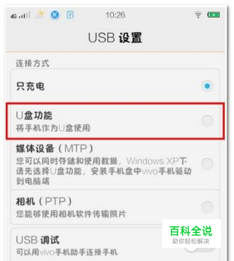Screen dimensions: 234x261
Task: Tap the Wi-Fi status icon
Action: [x=198, y=15]
